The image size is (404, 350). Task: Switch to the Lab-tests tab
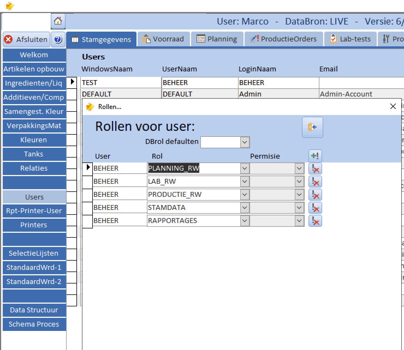[350, 39]
